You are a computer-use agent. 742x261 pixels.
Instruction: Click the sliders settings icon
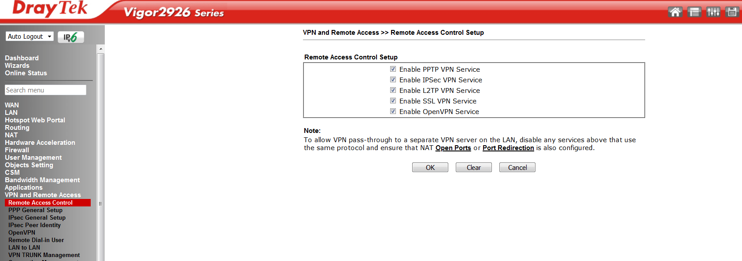[713, 12]
